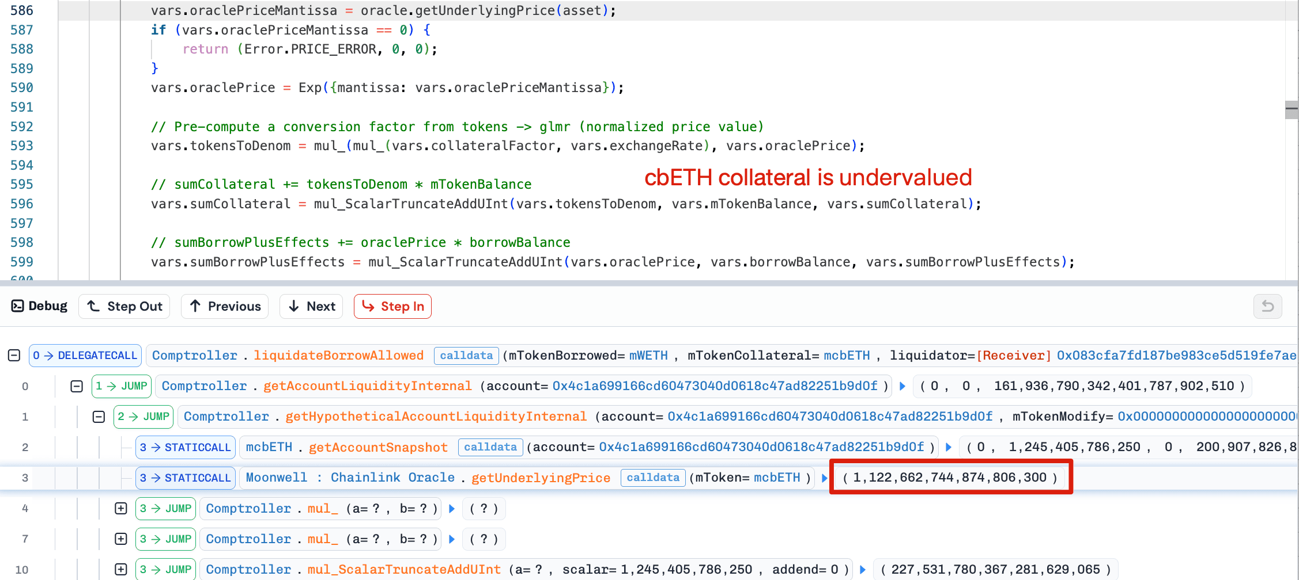The height and width of the screenshot is (580, 1299).
Task: Click the code editor scrollbar marker
Action: (1292, 109)
